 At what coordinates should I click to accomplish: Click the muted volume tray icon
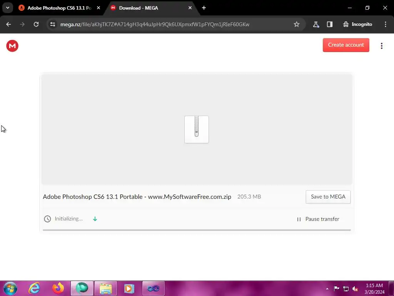355,289
